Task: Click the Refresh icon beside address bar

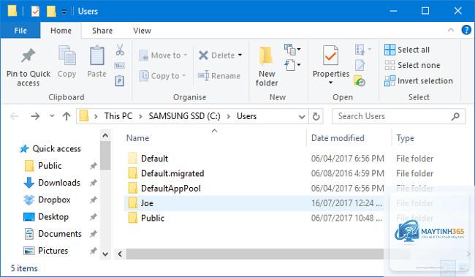Action: (316, 116)
